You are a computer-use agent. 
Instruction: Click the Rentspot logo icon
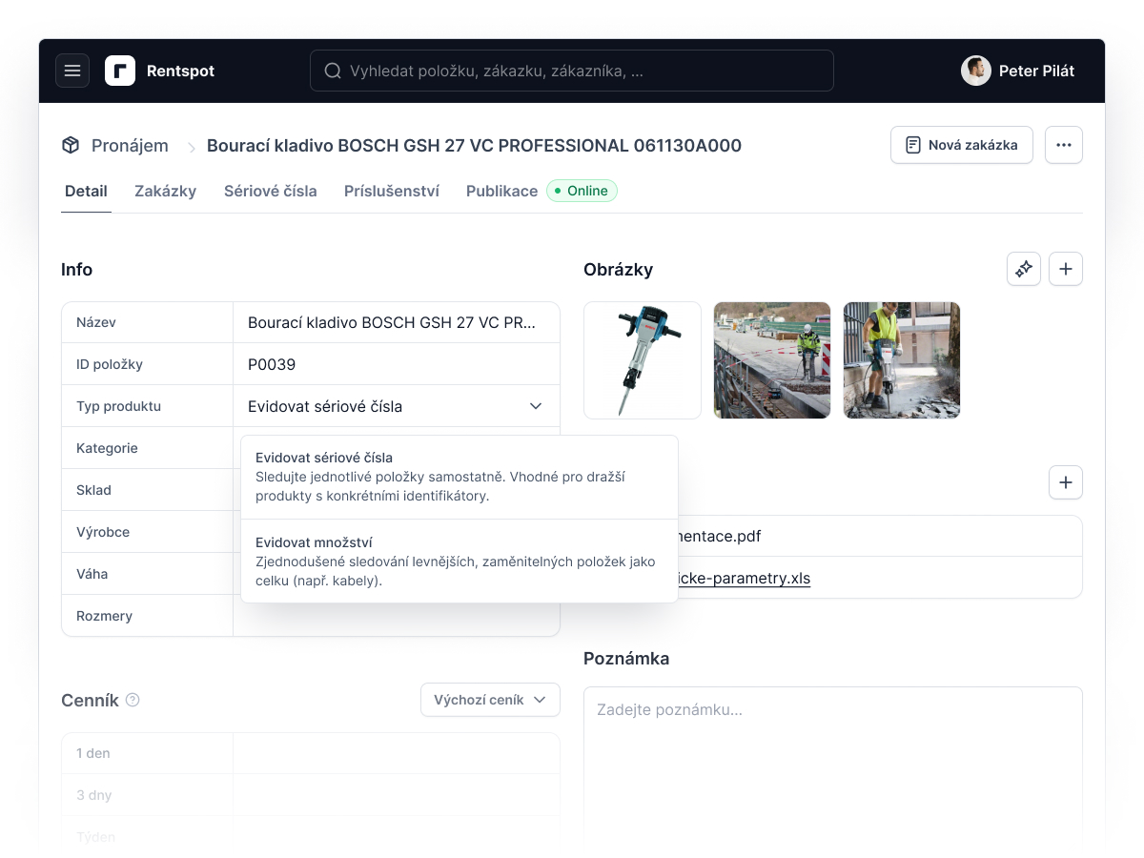[x=120, y=71]
